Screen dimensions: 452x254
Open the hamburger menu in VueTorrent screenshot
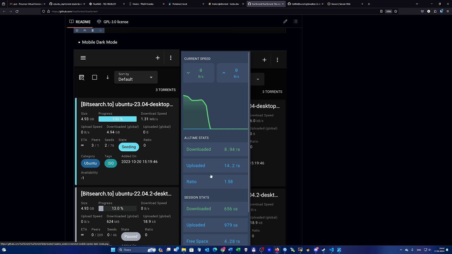[83, 58]
